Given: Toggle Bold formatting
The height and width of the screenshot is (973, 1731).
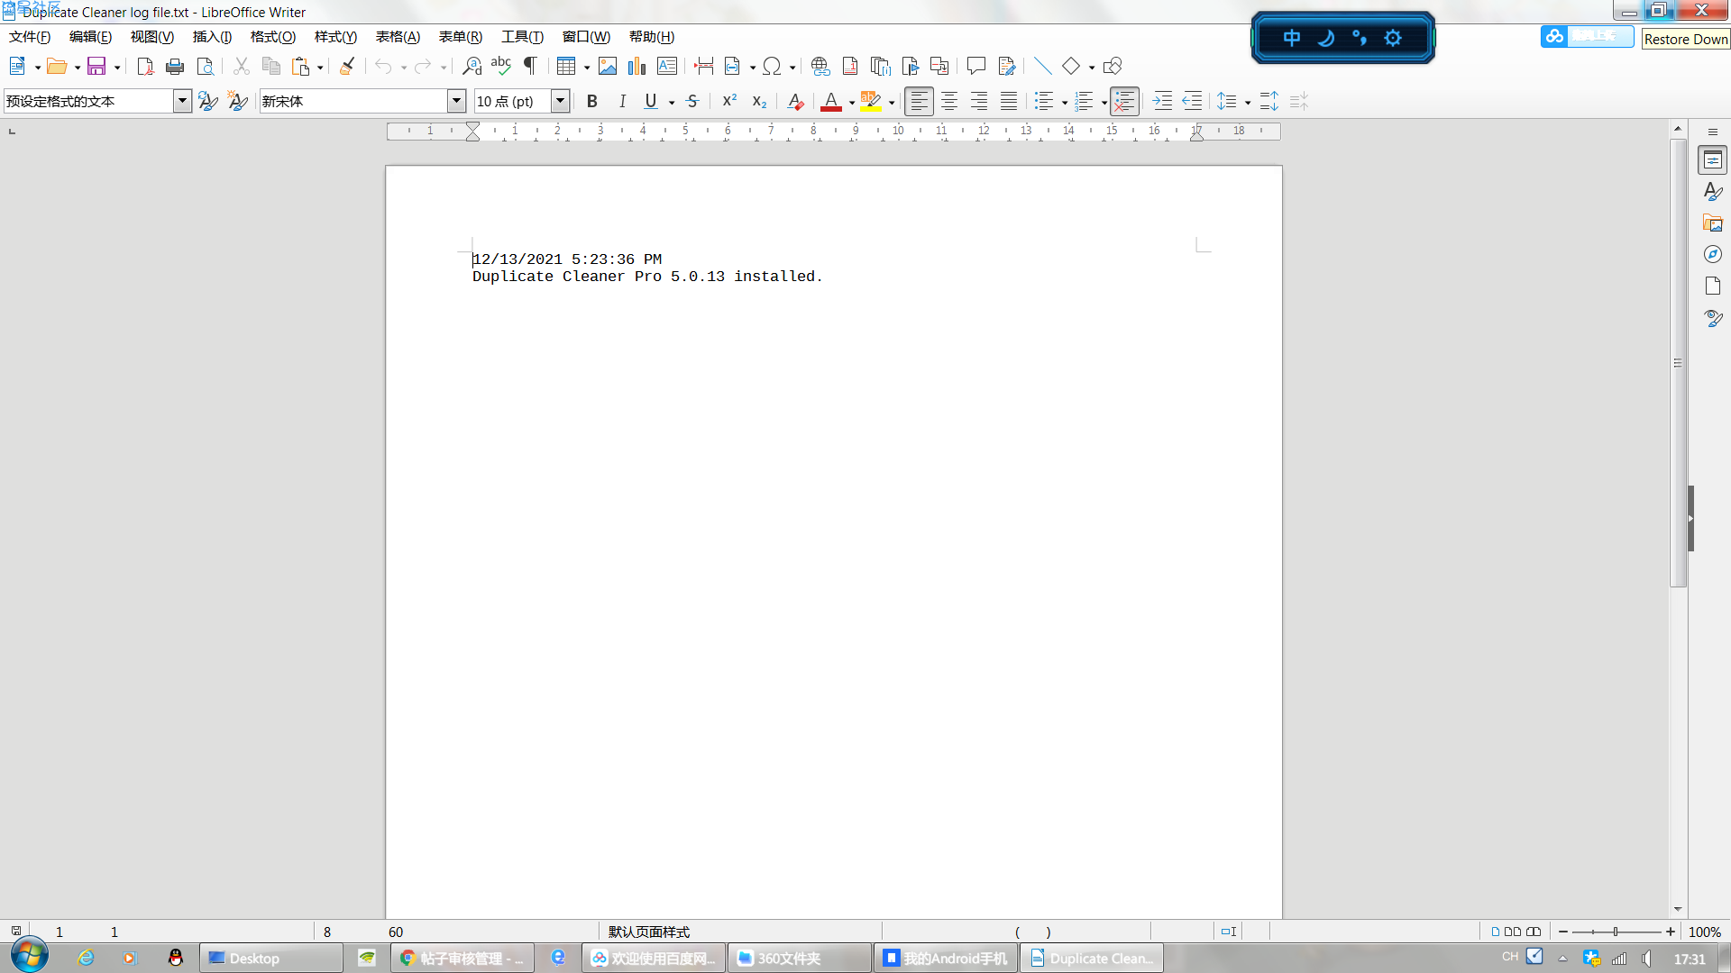Looking at the screenshot, I should coord(592,101).
